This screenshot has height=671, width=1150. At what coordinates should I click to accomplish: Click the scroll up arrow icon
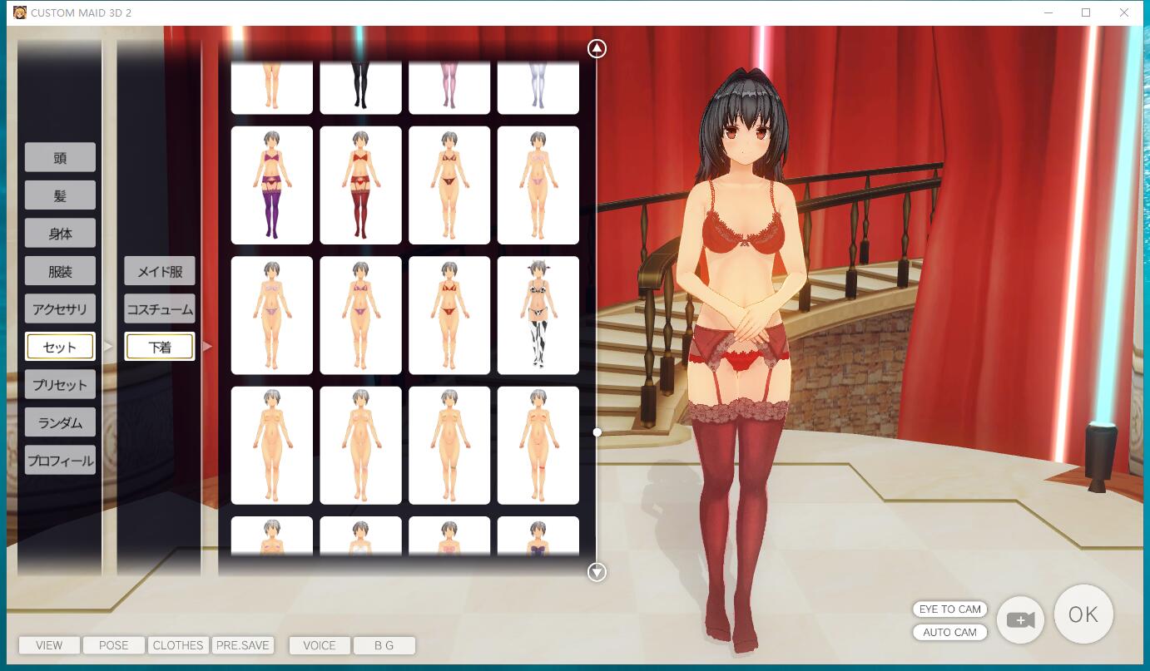(597, 49)
